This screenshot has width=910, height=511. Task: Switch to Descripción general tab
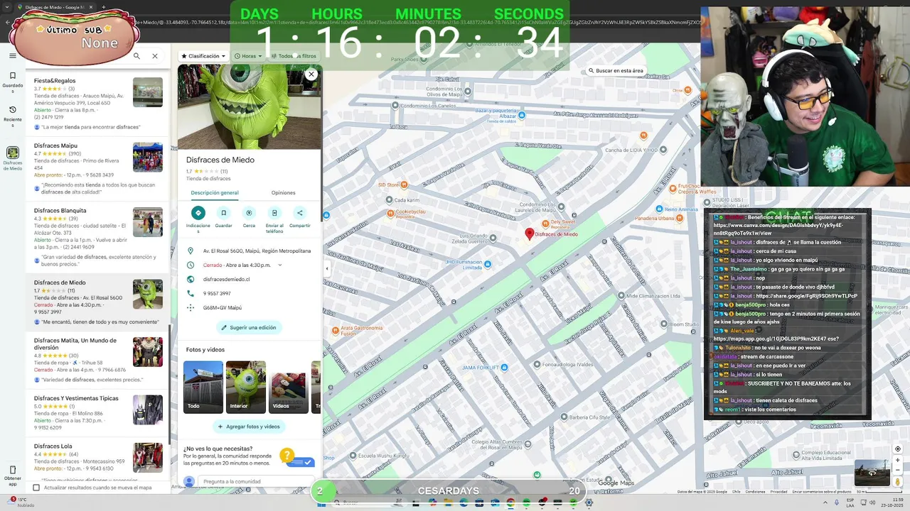pyautogui.click(x=215, y=193)
